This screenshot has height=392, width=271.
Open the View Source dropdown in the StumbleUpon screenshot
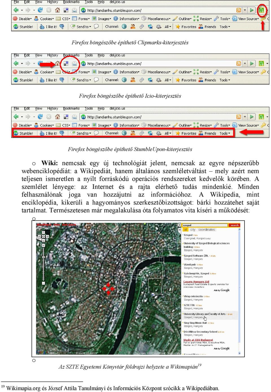pos(246,125)
